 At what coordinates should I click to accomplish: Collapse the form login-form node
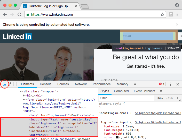[24, 100]
